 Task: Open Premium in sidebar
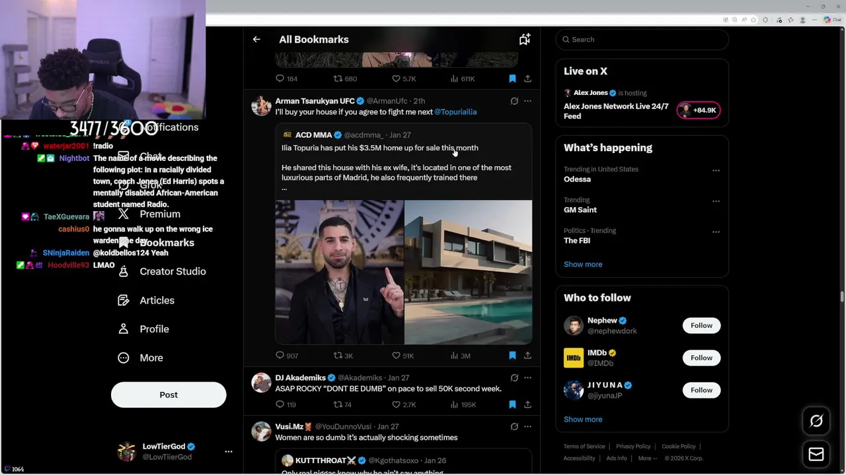tap(149, 214)
